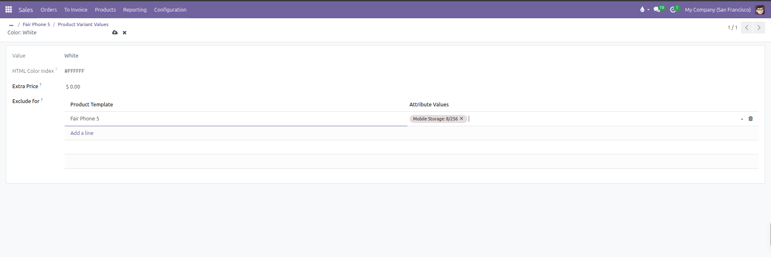Show the Extra Price help tooltip
Screen dimensions: 771x257
41,84
